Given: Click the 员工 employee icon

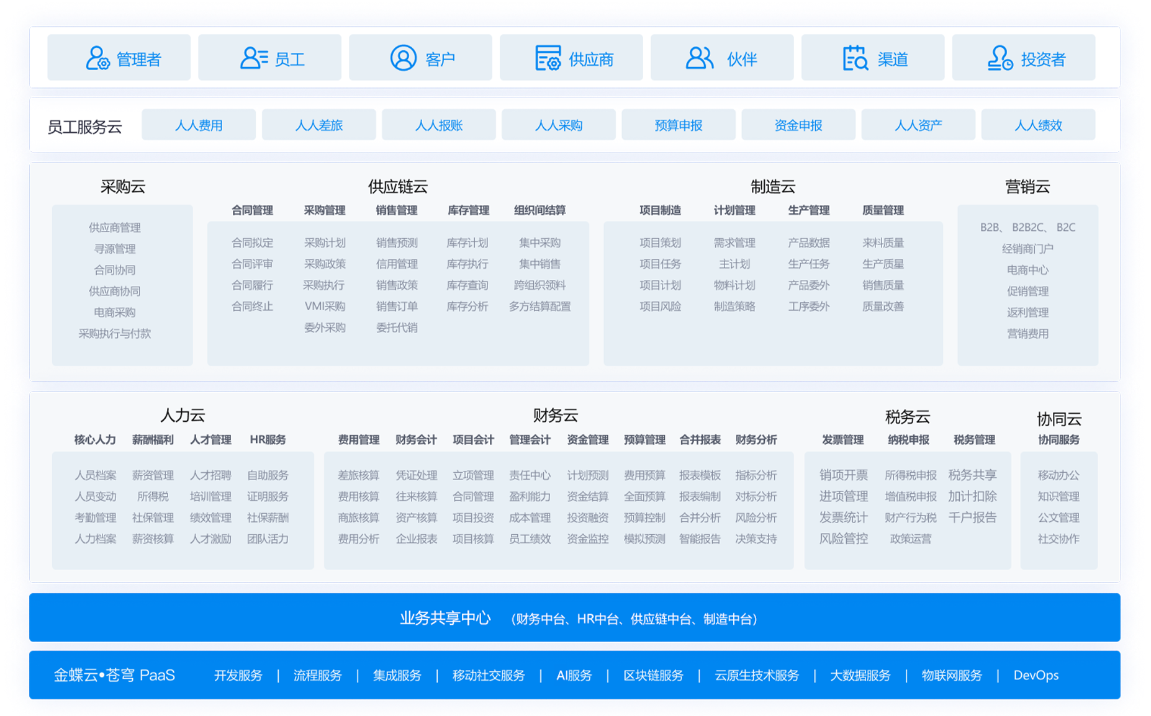Looking at the screenshot, I should coord(253,58).
